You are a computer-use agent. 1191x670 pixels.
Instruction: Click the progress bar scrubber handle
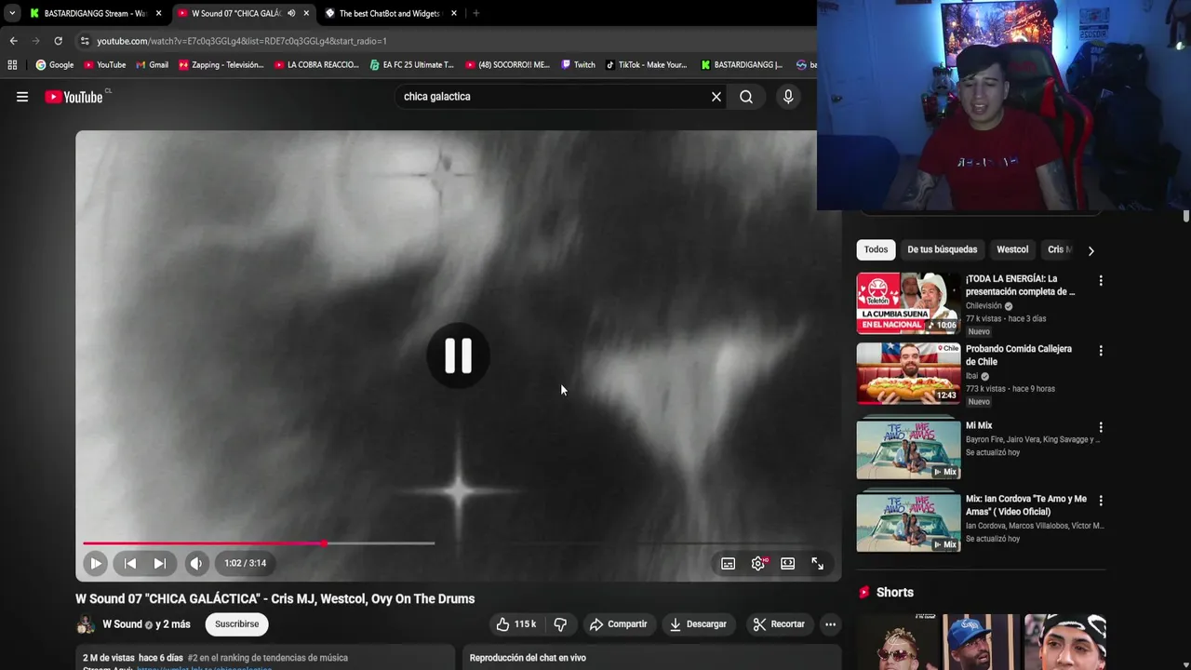[324, 543]
